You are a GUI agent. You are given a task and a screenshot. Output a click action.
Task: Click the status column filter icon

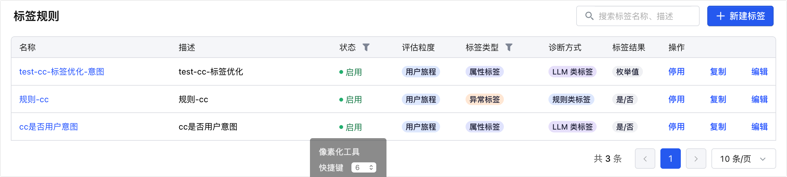tap(366, 47)
